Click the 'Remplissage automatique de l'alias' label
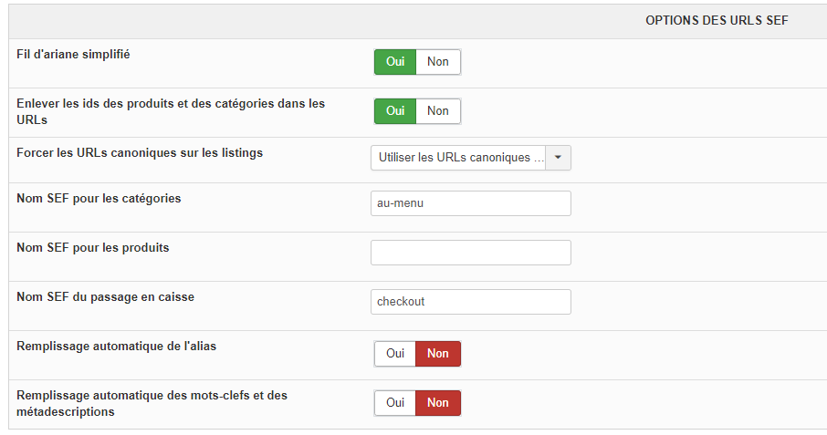The height and width of the screenshot is (435, 827). (117, 347)
